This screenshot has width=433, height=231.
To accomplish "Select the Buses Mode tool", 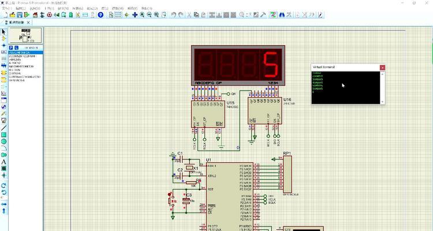I will (x=3, y=65).
